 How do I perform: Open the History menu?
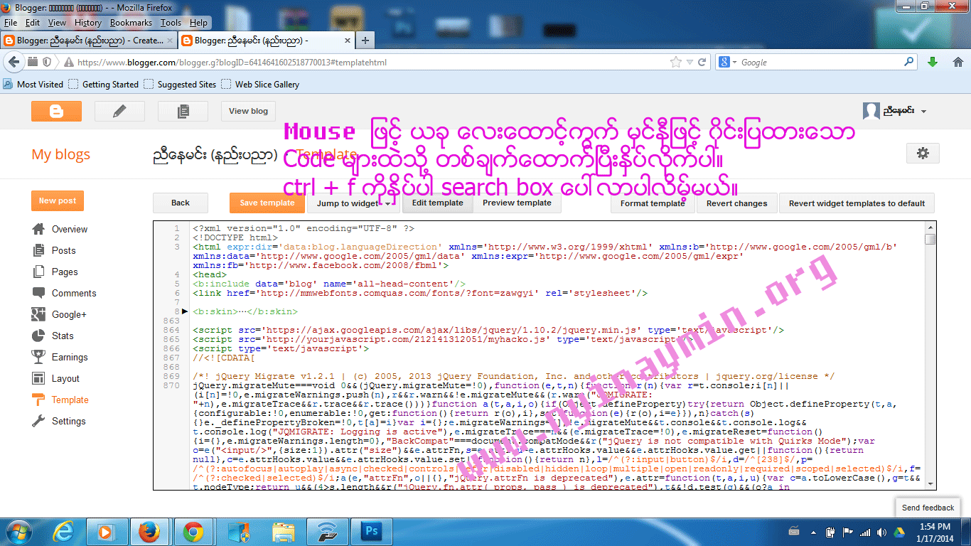(88, 23)
